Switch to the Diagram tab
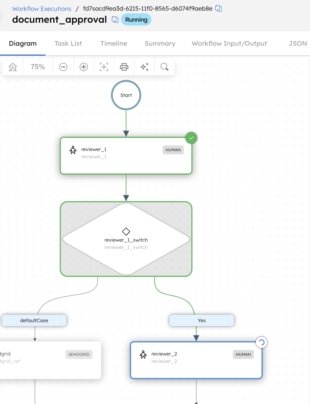Image resolution: width=310 pixels, height=404 pixels. [x=23, y=43]
